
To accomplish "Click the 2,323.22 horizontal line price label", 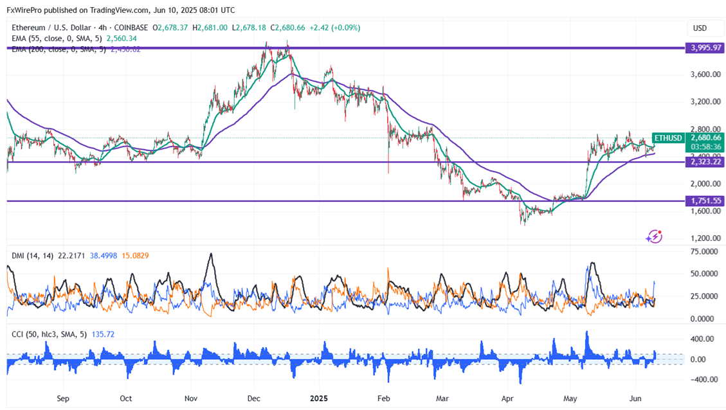I will click(705, 162).
